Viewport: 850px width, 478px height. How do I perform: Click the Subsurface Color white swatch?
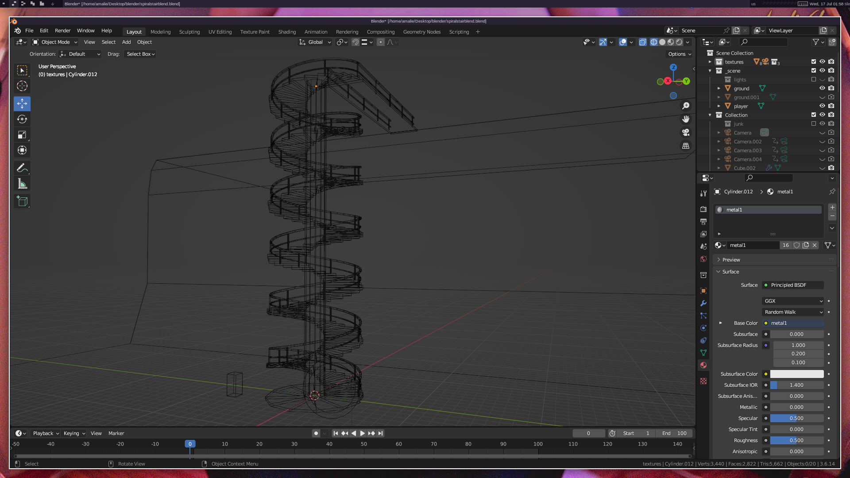[x=796, y=374]
